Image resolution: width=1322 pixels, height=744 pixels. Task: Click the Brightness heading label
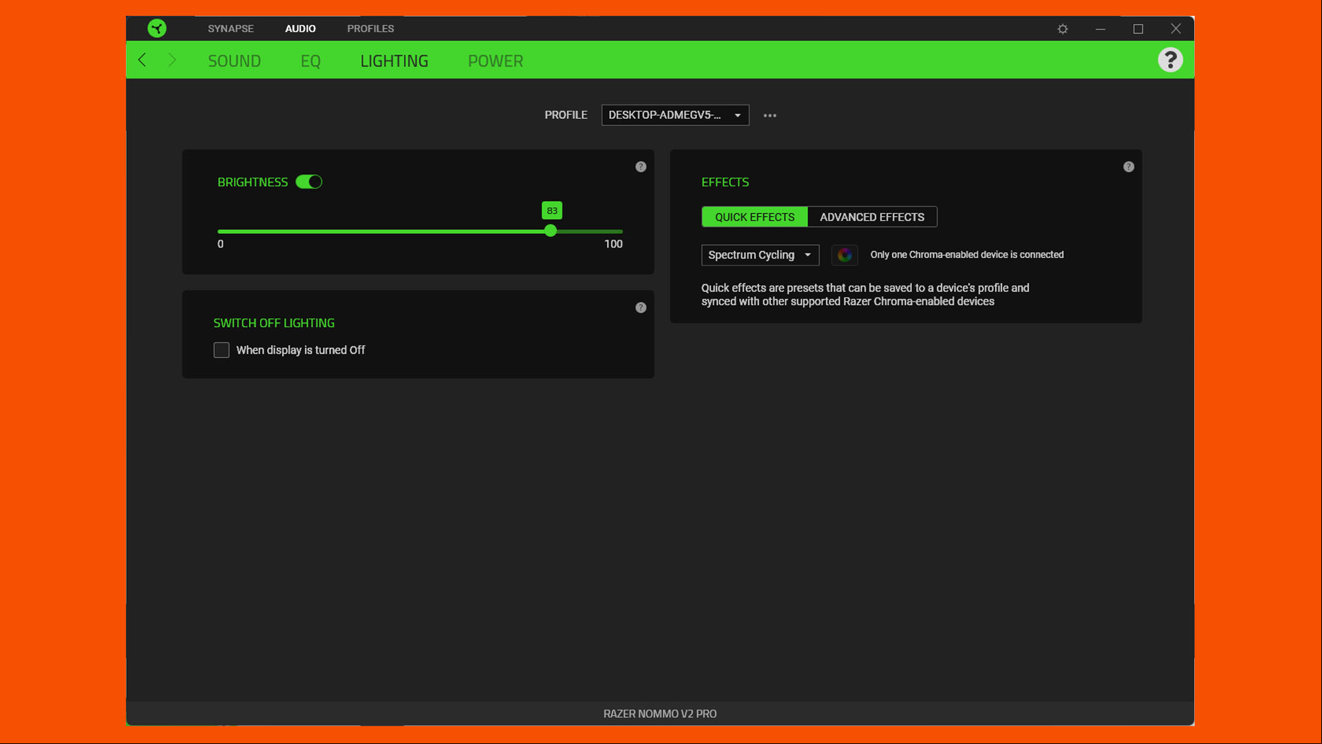tap(253, 182)
